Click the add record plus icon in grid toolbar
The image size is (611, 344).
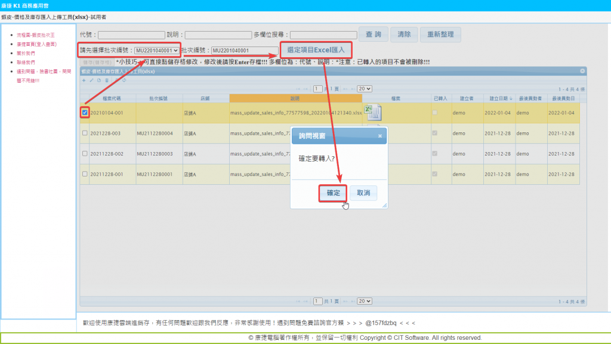click(84, 80)
